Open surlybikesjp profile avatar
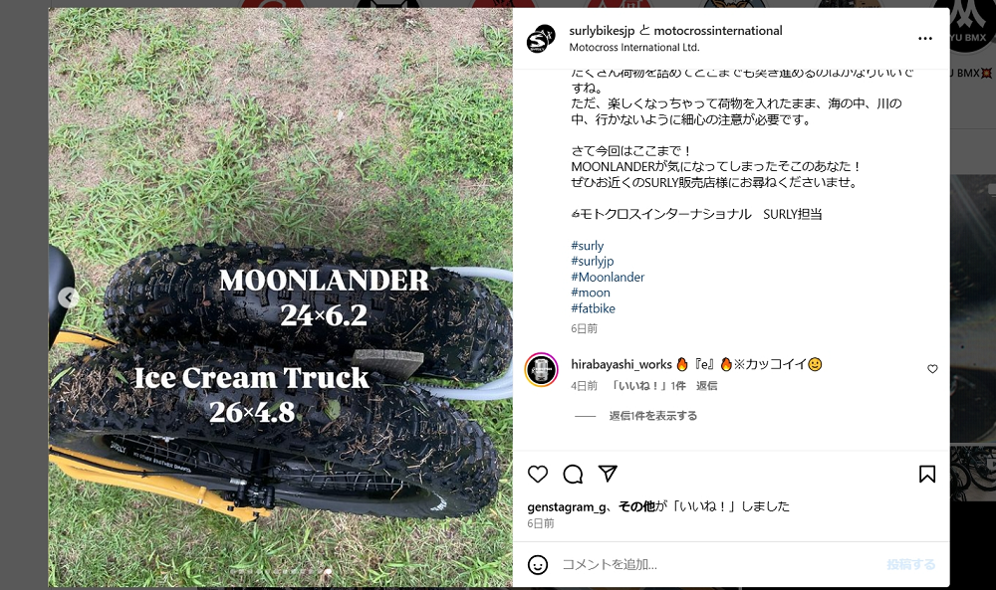Image resolution: width=996 pixels, height=590 pixels. [x=541, y=39]
